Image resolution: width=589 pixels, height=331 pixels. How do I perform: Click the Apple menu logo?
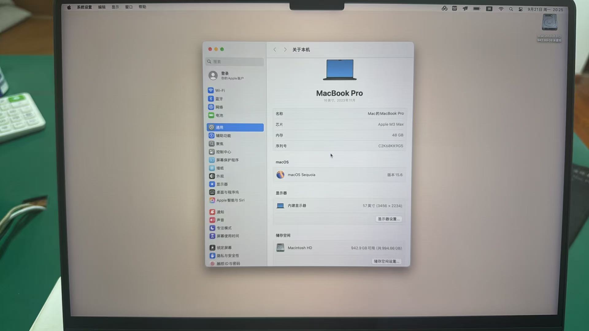click(69, 7)
